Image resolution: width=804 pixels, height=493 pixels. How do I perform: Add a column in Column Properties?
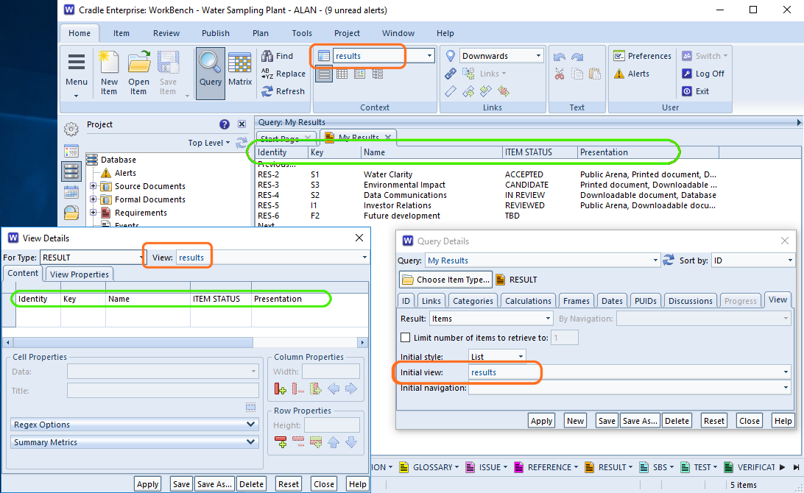pos(280,389)
